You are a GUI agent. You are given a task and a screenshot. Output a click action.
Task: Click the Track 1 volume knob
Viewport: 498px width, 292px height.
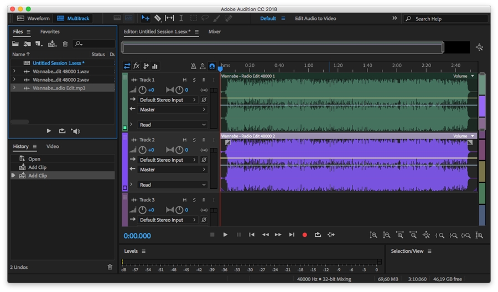[143, 90]
